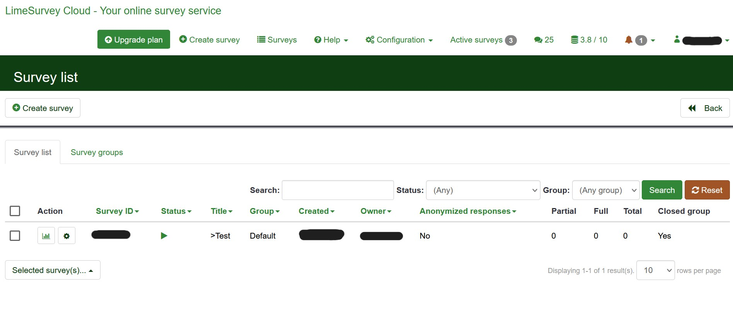
Task: Go Back using the Back button
Action: 705,108
